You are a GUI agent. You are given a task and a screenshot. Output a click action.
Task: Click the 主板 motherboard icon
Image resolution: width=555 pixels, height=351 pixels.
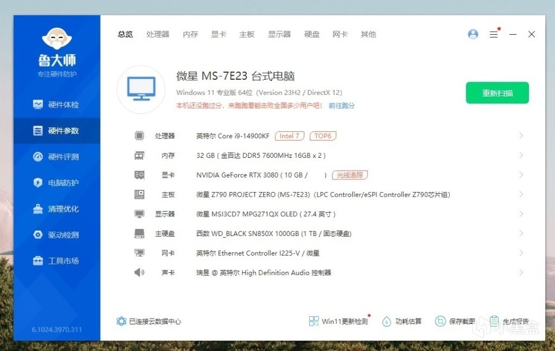coord(139,194)
